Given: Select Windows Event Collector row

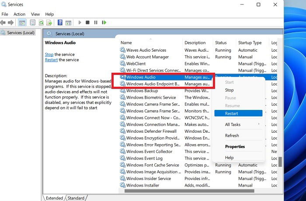Looking at the screenshot, I should (198, 152).
